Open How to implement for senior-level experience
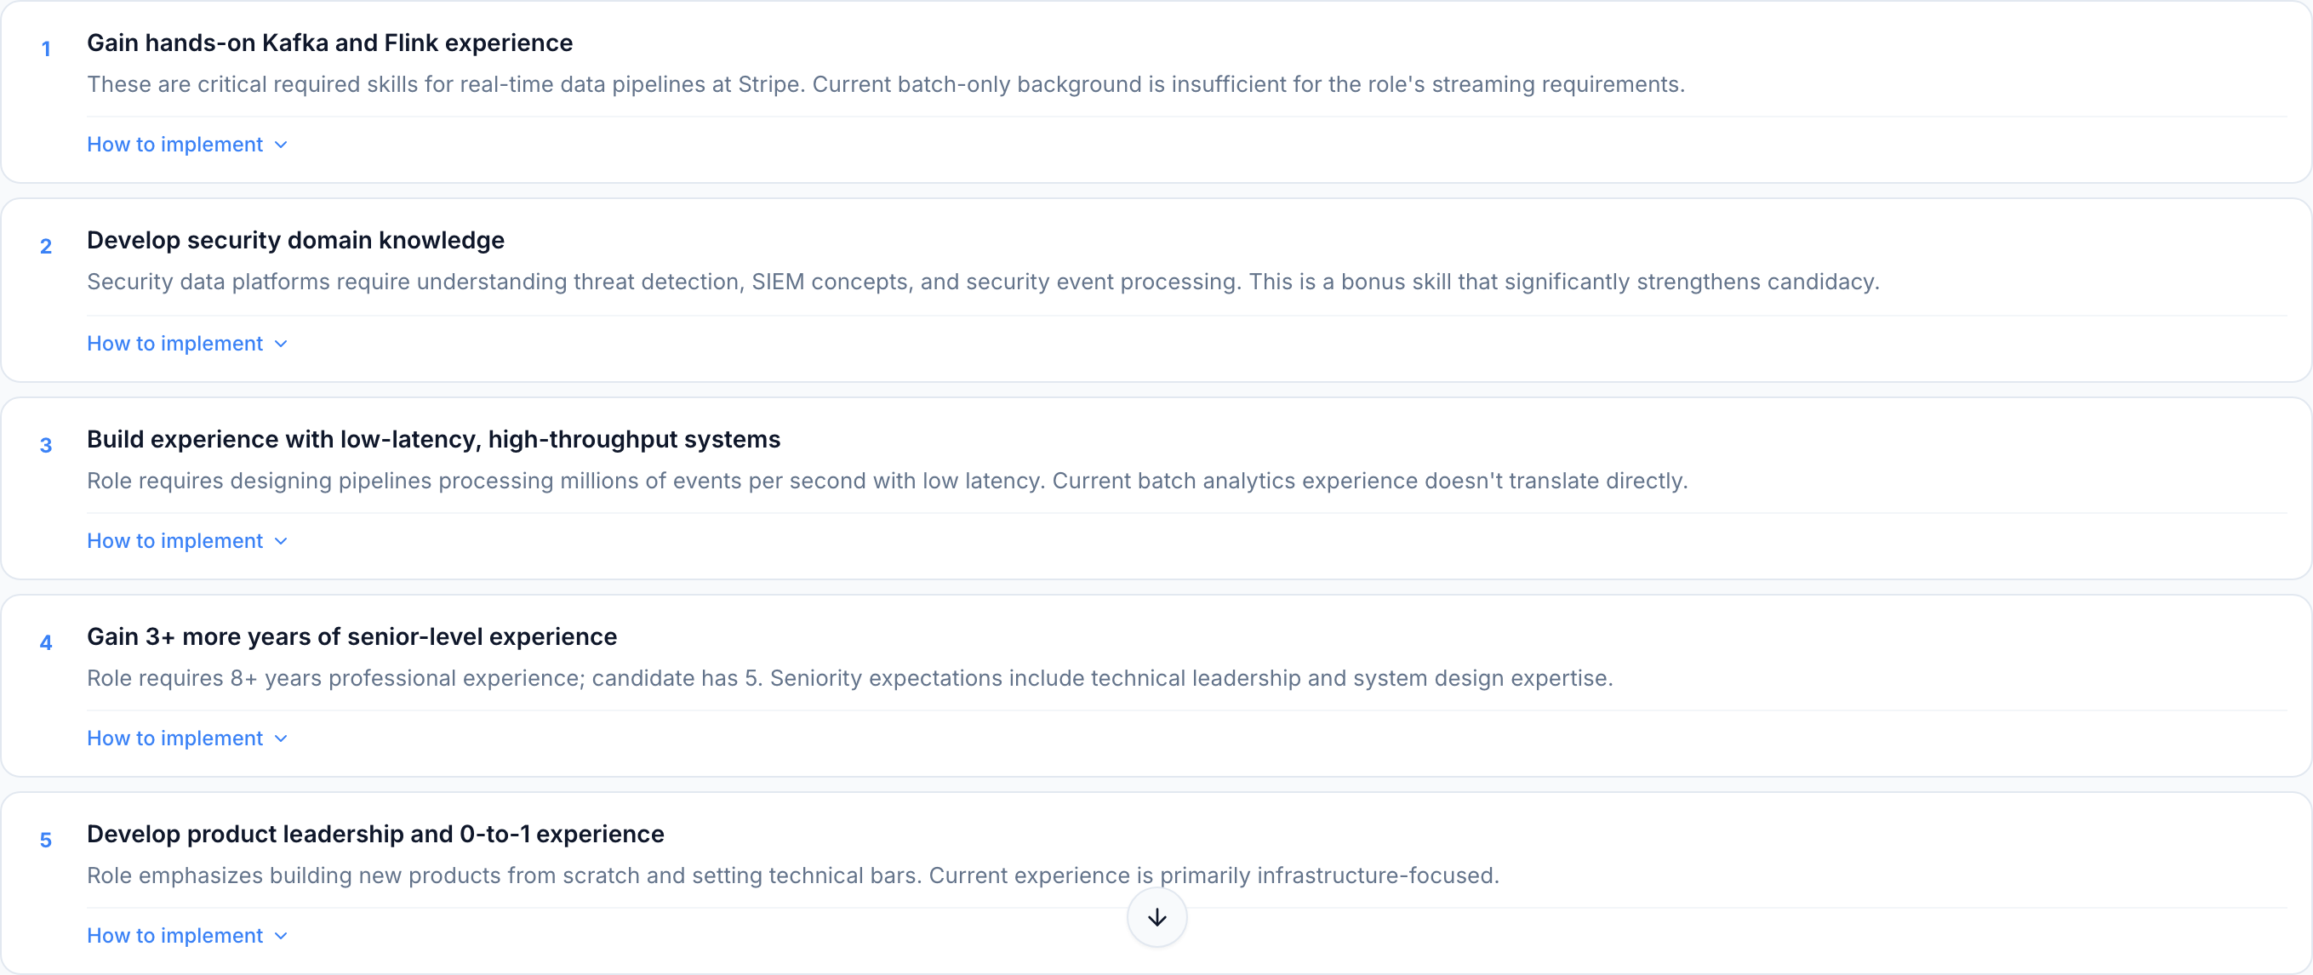 tap(175, 738)
